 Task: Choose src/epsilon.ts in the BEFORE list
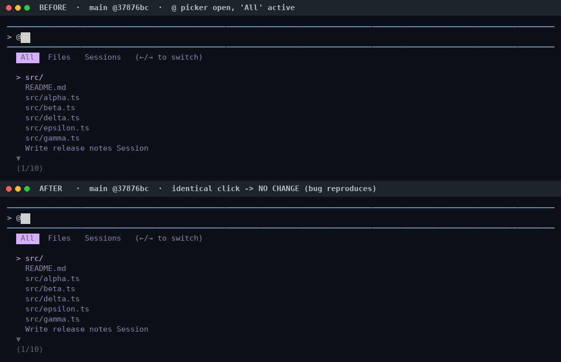tap(57, 128)
